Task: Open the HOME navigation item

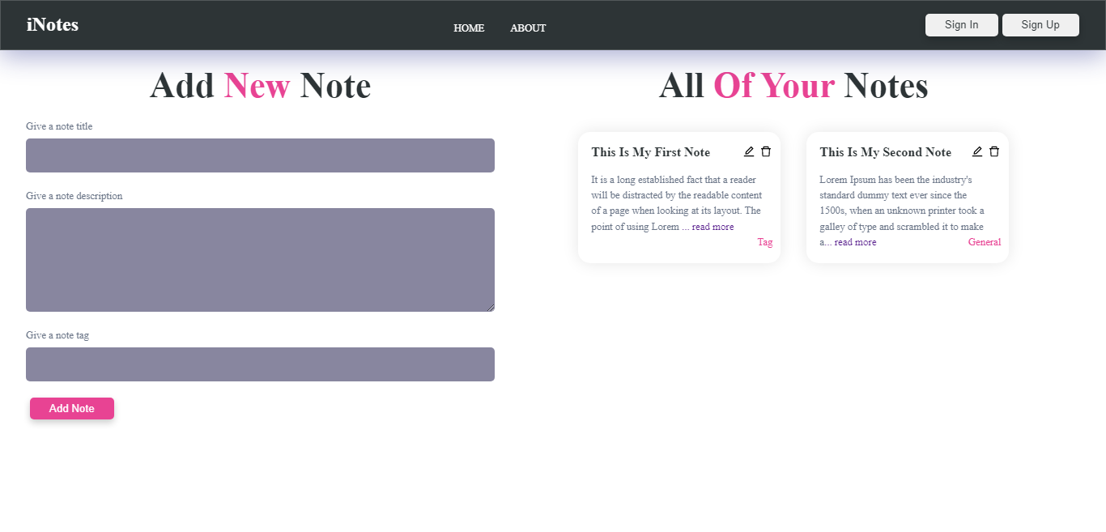Action: 469,28
